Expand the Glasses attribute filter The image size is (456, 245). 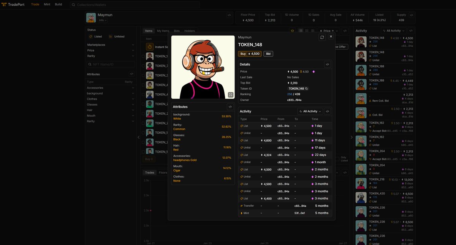(111, 104)
